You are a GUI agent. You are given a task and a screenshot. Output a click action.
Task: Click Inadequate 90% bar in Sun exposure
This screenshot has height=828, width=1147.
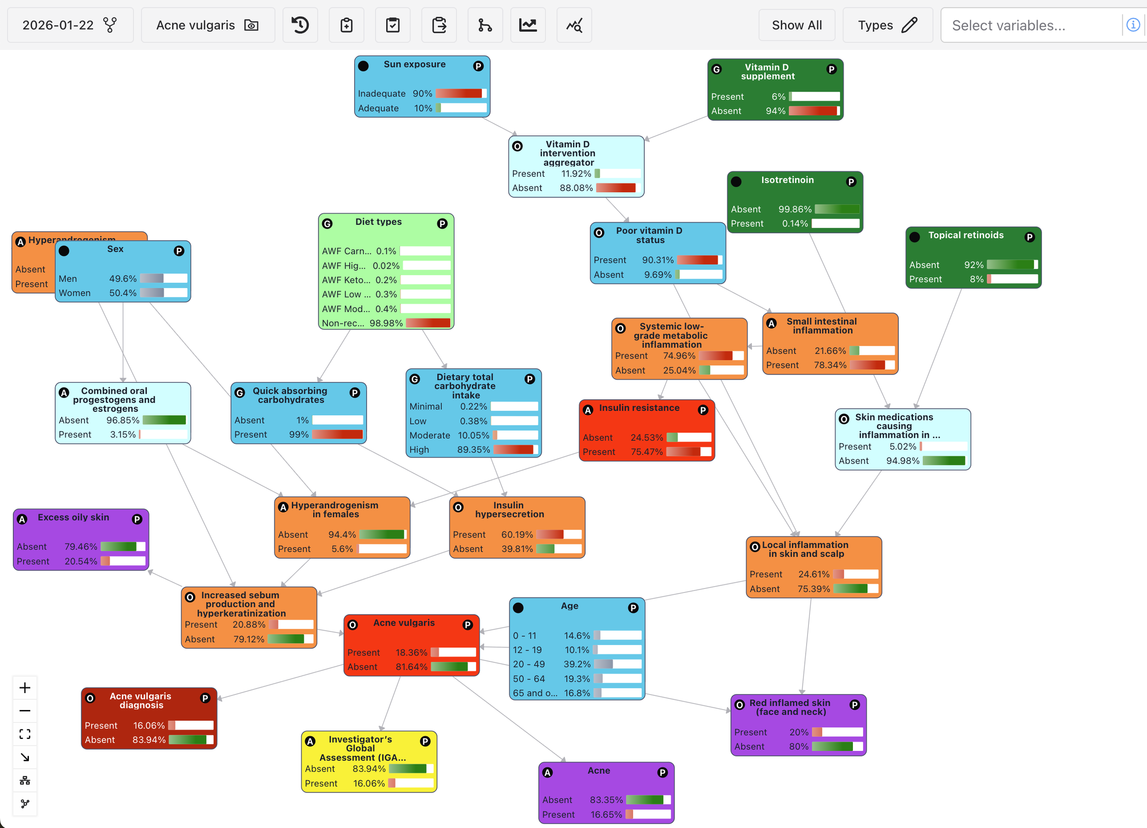tap(460, 94)
